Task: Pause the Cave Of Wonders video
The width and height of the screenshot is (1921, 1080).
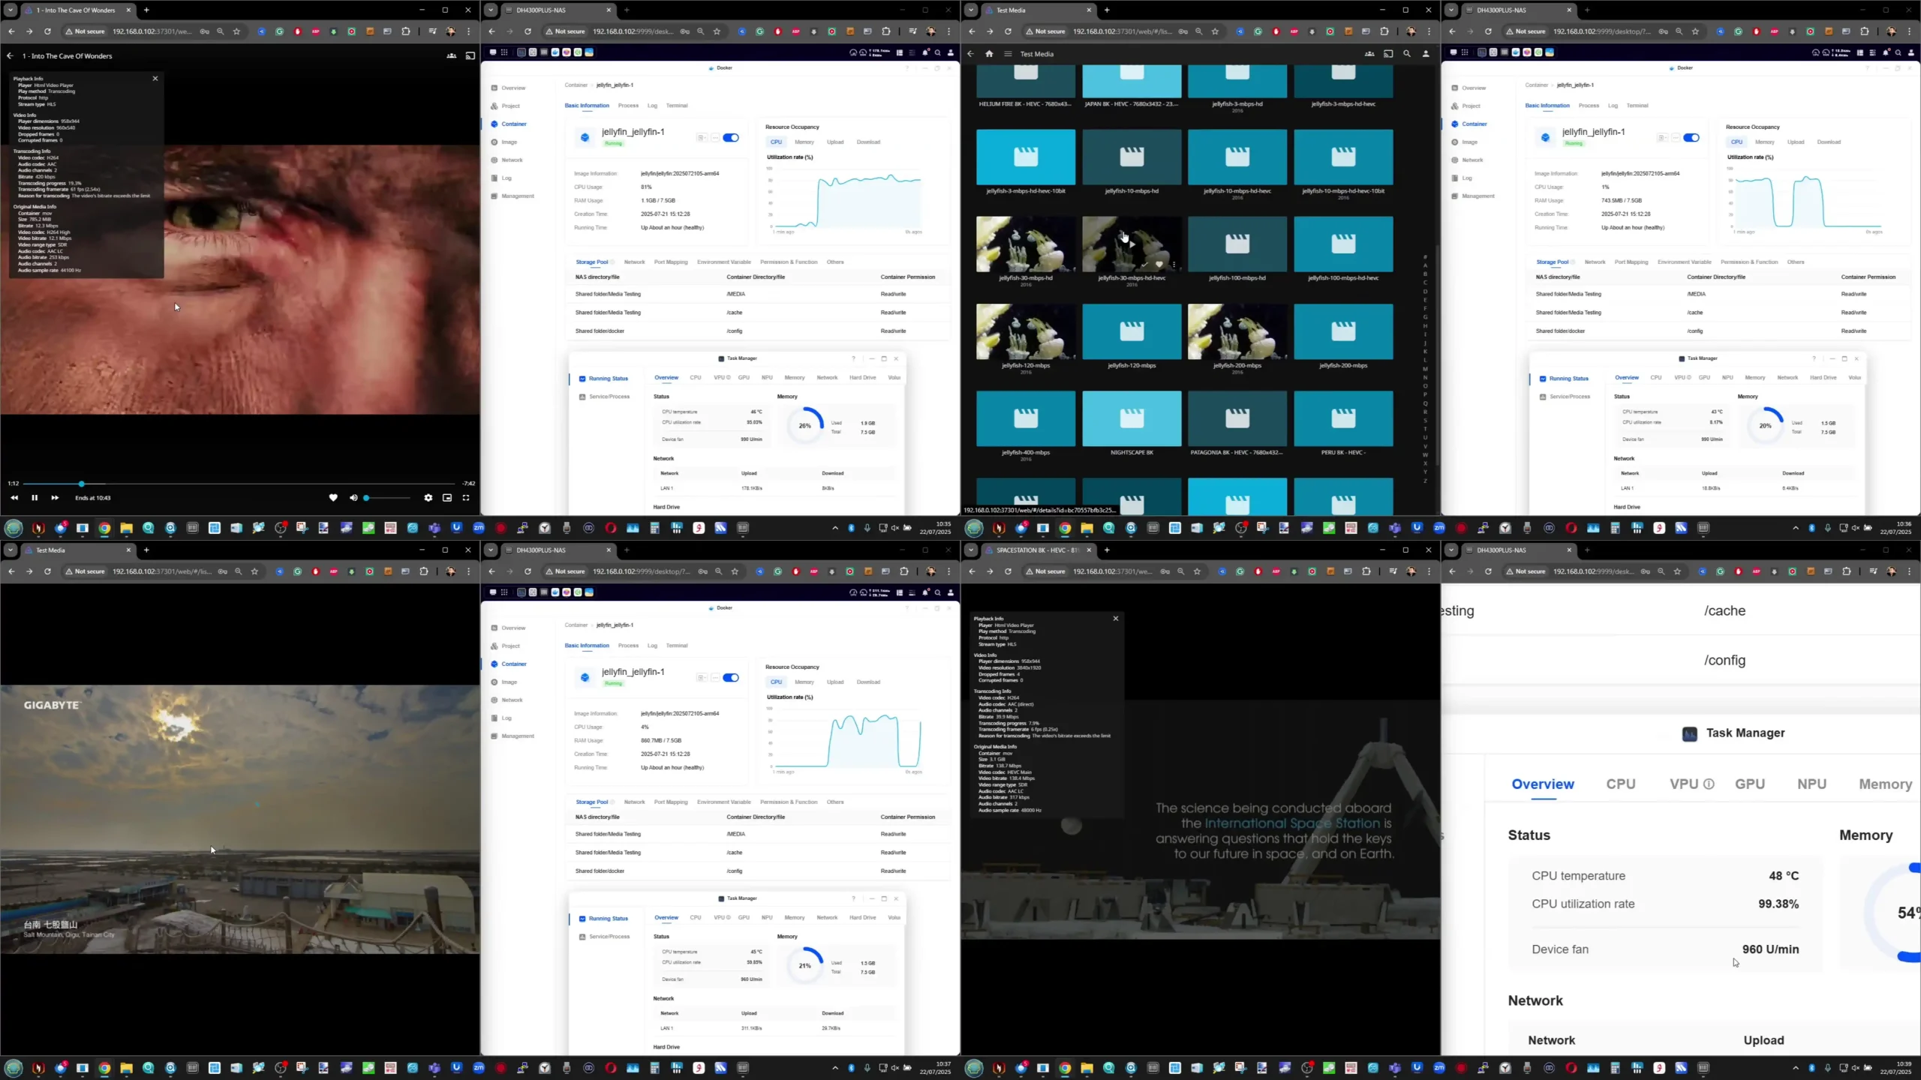Action: (x=35, y=498)
